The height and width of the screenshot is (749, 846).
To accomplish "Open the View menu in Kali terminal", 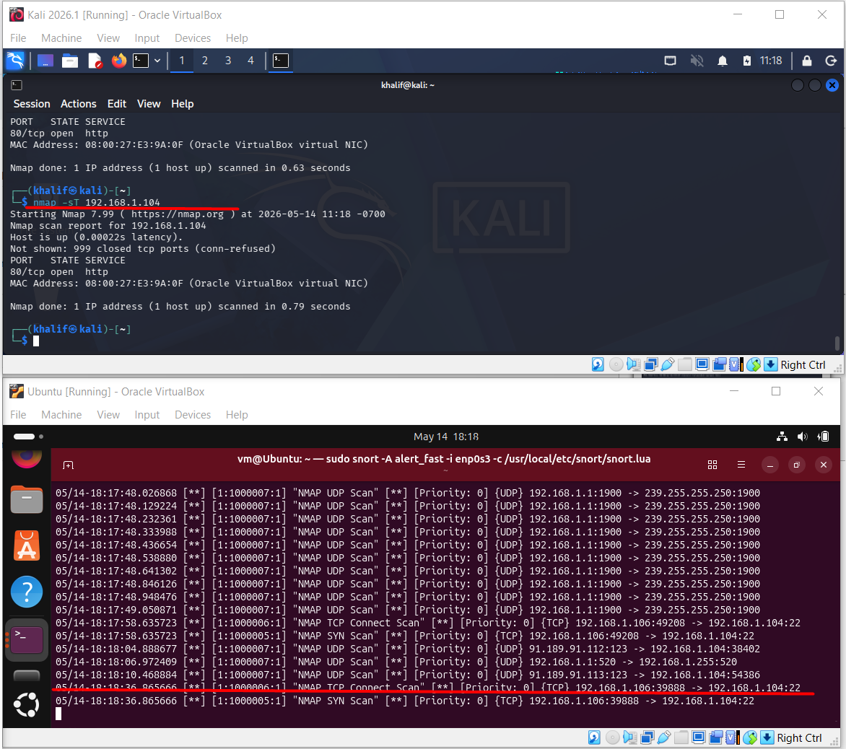I will 149,103.
